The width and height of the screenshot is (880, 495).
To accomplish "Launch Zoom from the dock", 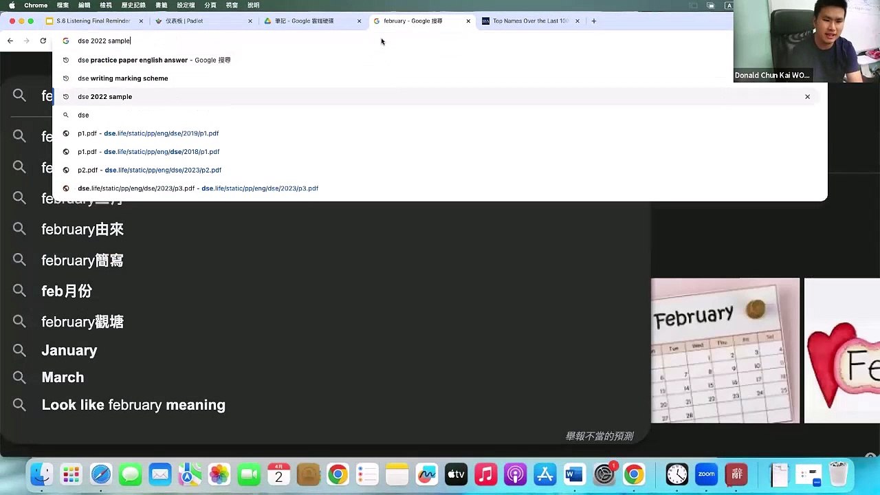I will [706, 474].
